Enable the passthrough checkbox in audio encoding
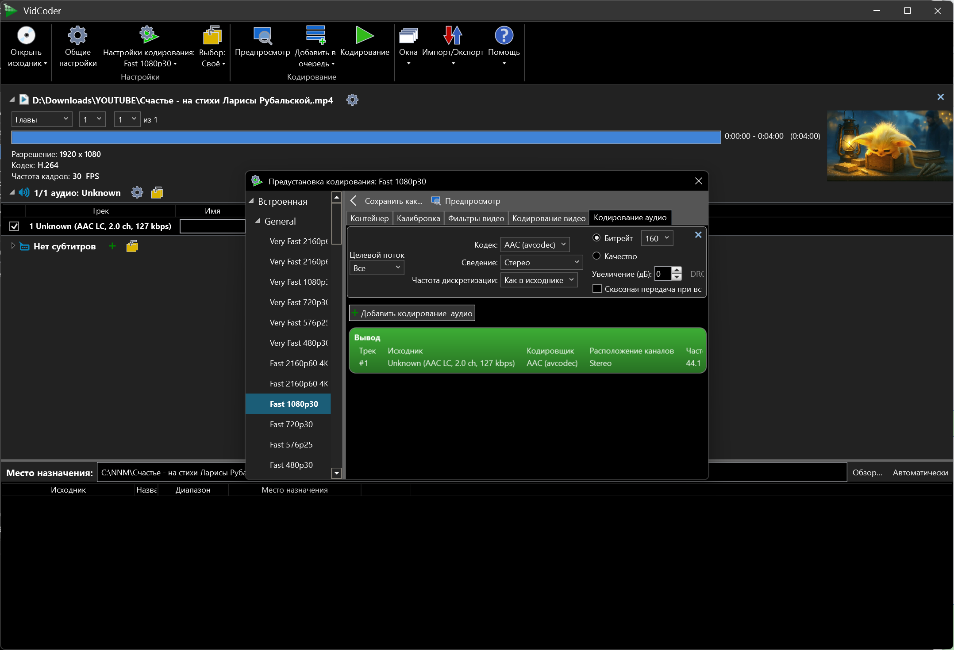This screenshot has height=650, width=954. (597, 289)
